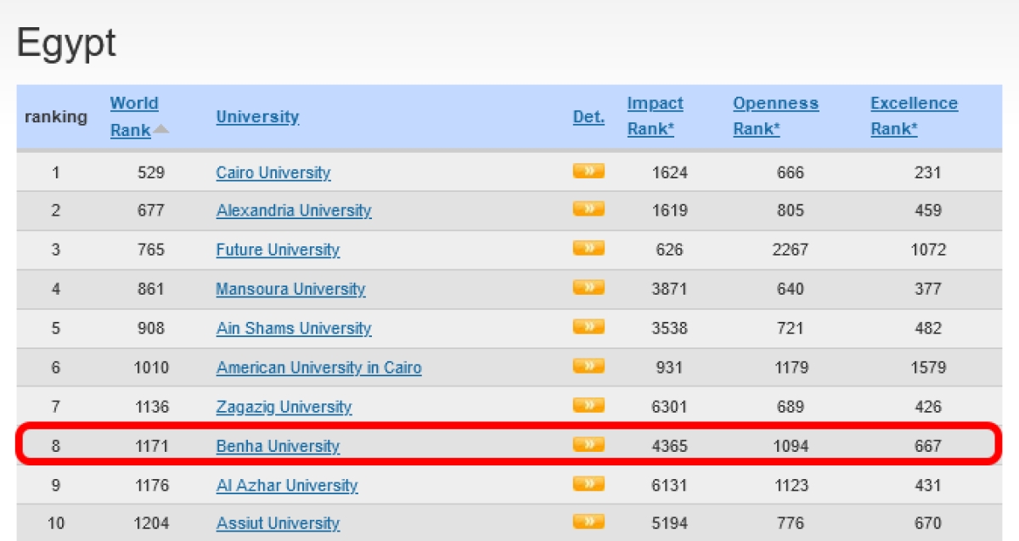The image size is (1019, 541).
Task: Toggle sort arrow next to World Rank
Action: [x=161, y=130]
